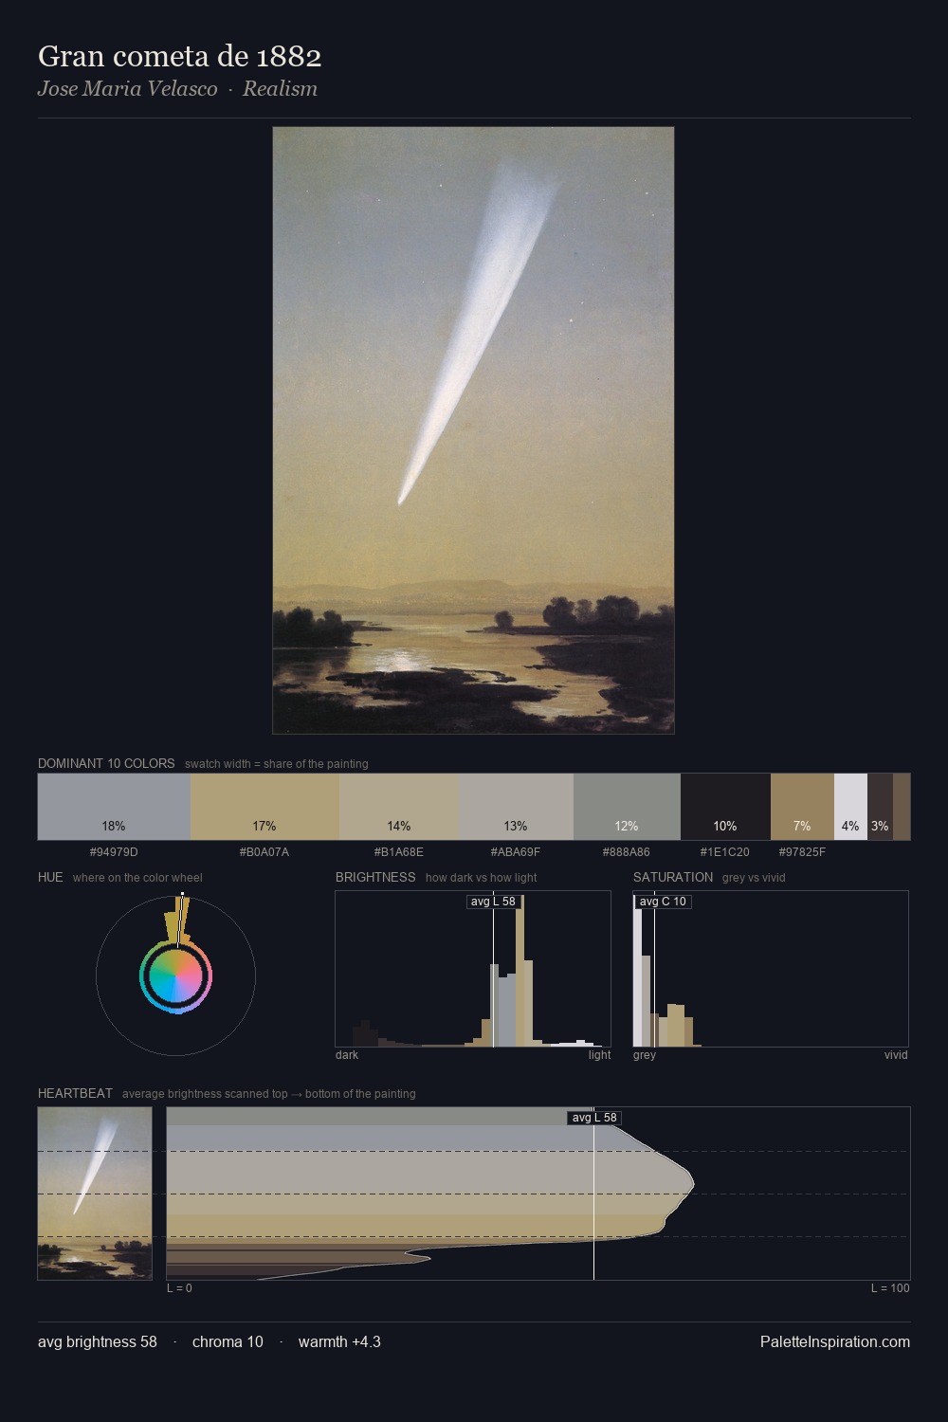
Task: Click the small painting thumbnail beside heartbeat chart
Action: [95, 1194]
